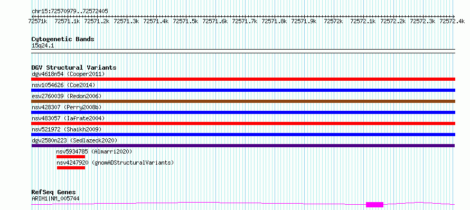Open the nsv5934785 (Almarri2020) label
Screen dimensions: 470x210
click(x=94, y=151)
